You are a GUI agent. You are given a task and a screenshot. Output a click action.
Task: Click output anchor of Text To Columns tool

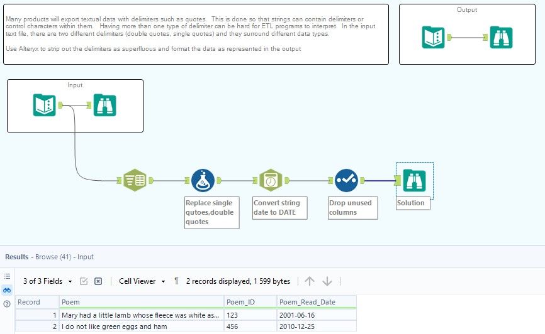pos(151,180)
